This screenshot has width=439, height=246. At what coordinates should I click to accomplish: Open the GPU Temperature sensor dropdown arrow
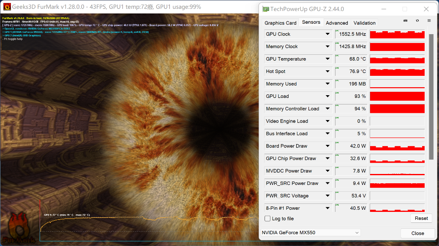pos(327,59)
